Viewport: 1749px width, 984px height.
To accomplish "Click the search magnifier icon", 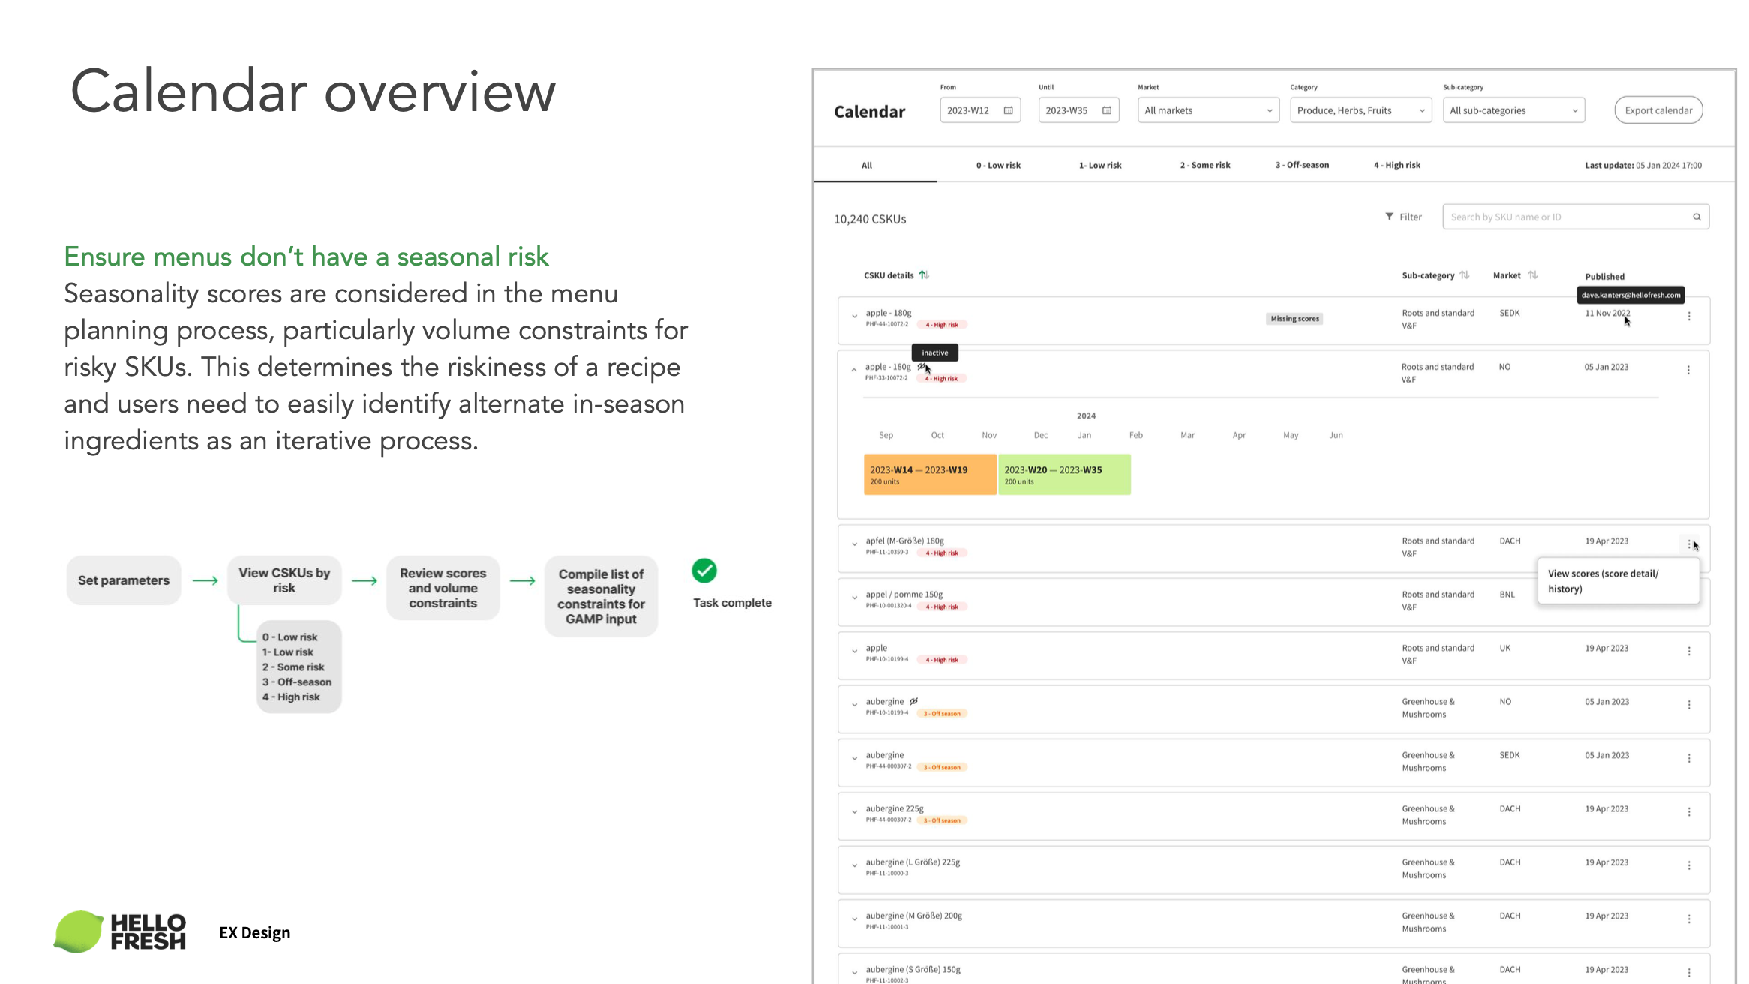I will (x=1696, y=217).
